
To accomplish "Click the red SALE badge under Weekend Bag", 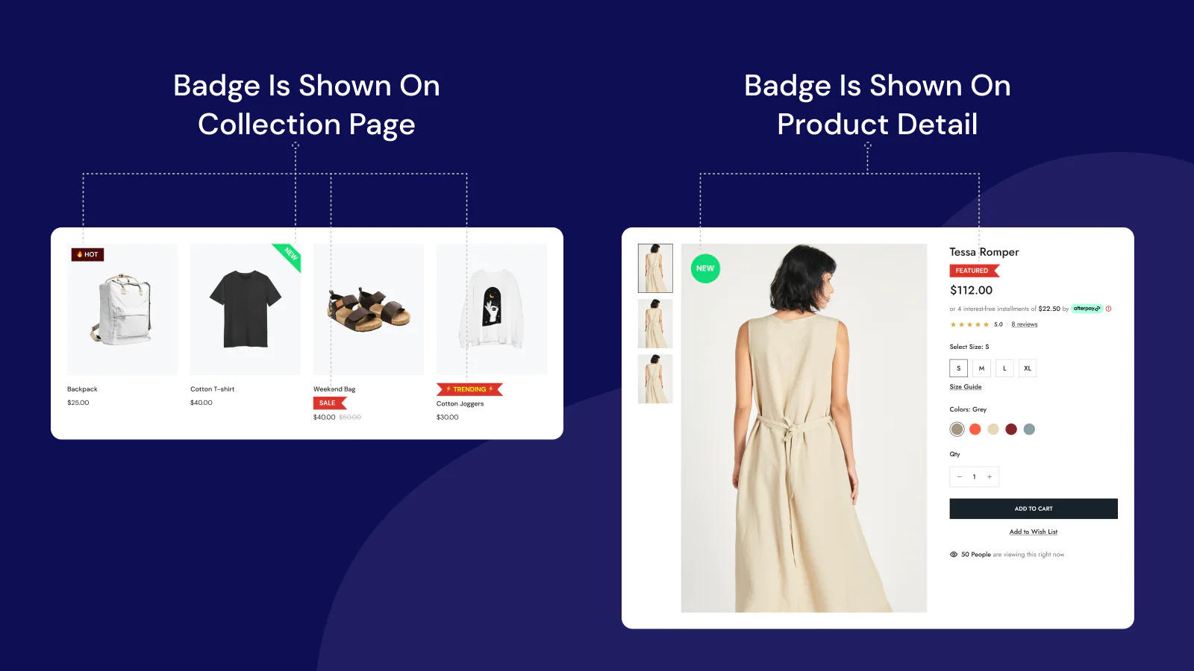I will tap(330, 403).
